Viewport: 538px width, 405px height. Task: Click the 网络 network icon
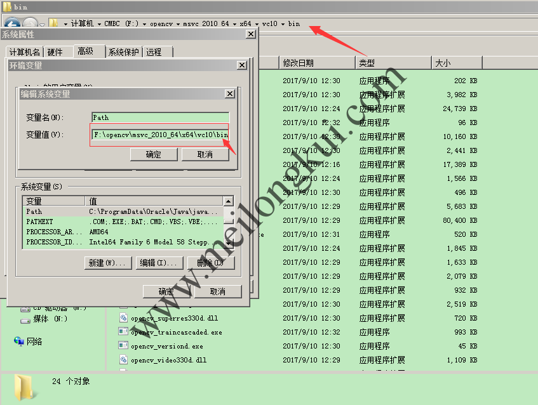pyautogui.click(x=19, y=342)
